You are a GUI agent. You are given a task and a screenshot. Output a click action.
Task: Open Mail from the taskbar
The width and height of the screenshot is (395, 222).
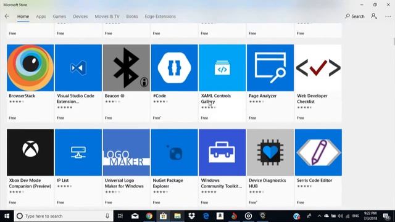(x=135, y=216)
